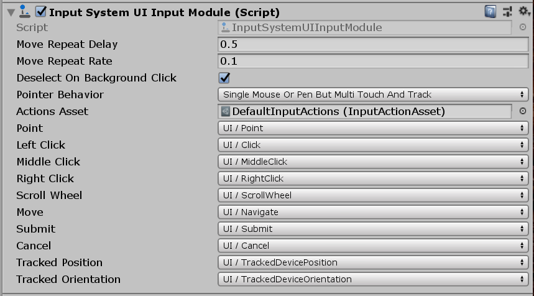Disable the Input System UI Input Module component
Viewport: 534px width, 296px height.
[41, 12]
